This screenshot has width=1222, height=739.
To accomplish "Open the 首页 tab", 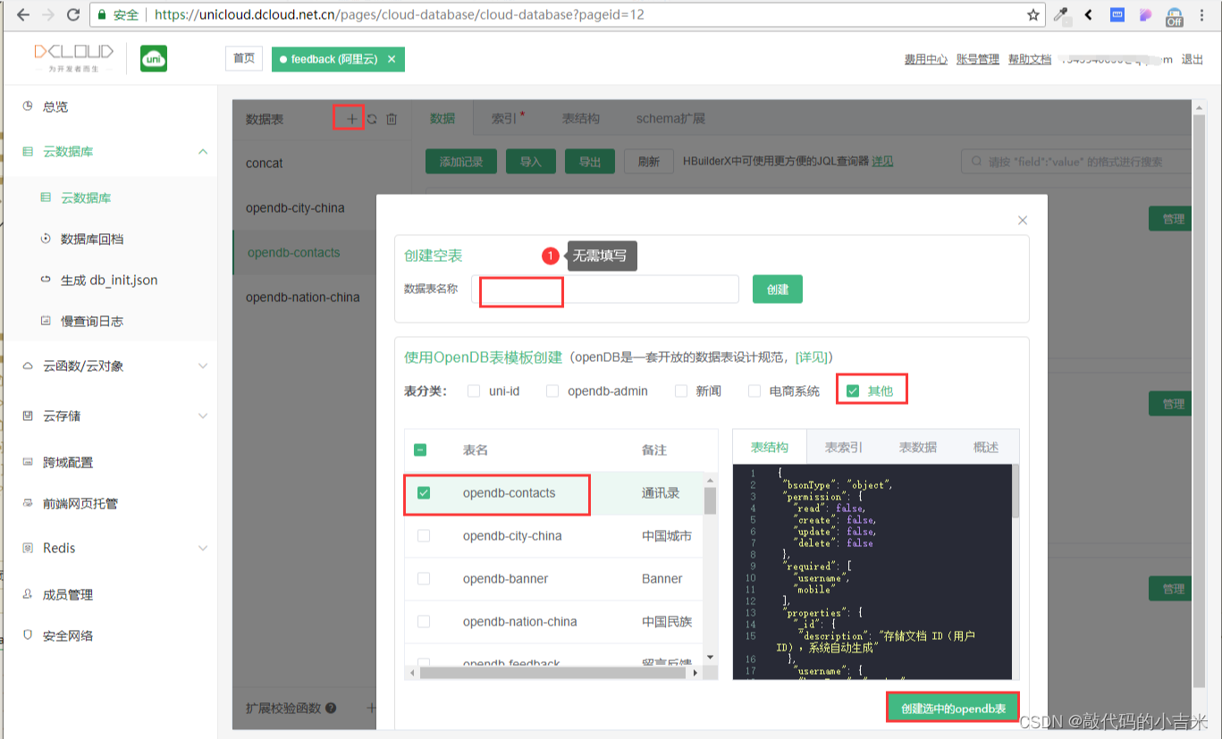I will [244, 59].
